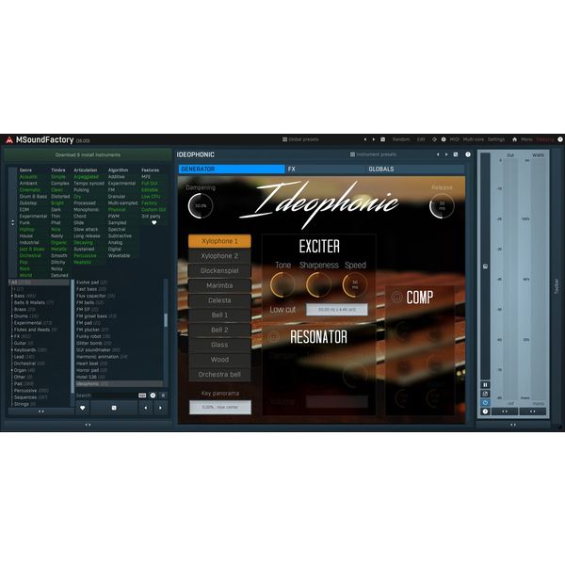Toggle the COMP section power button
Image resolution: width=565 pixels, height=565 pixels.
[x=396, y=297]
